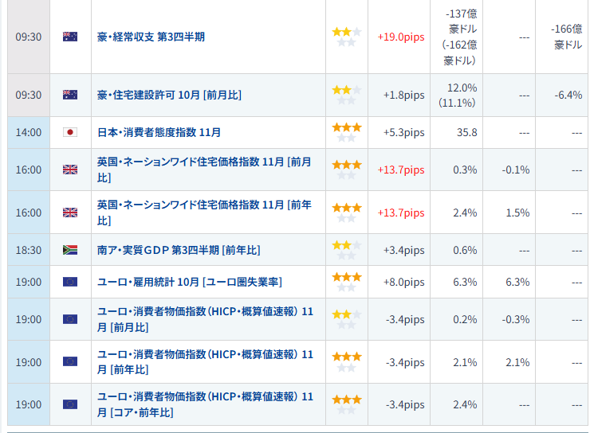Click the star rating for 南ア・実質GDP

click(x=347, y=250)
